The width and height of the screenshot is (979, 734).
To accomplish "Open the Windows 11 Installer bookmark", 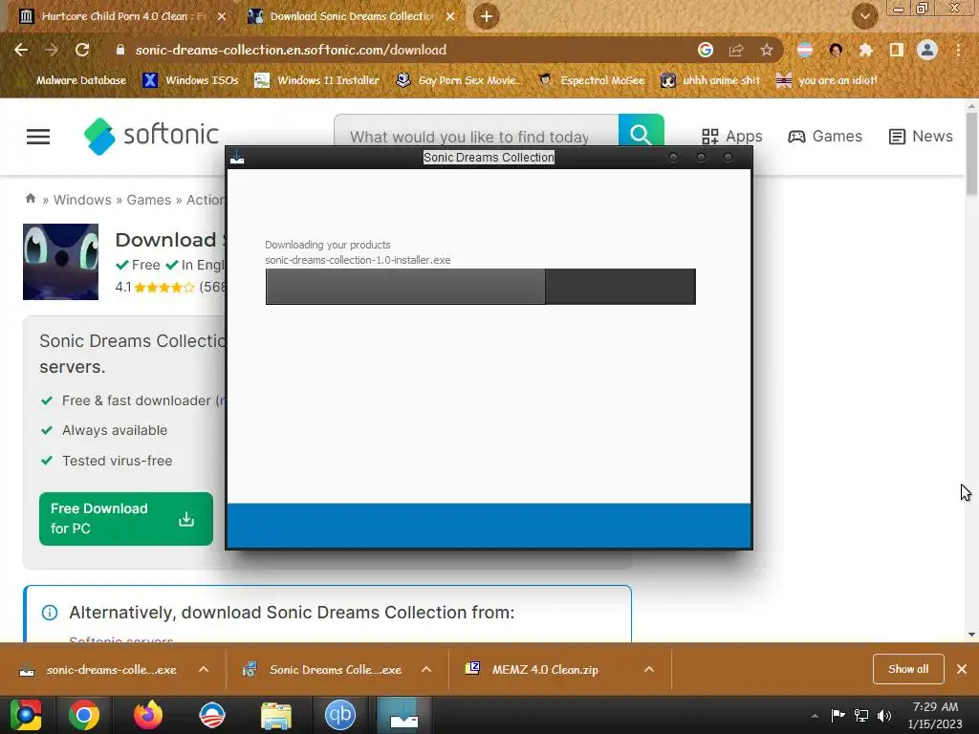I will 317,80.
